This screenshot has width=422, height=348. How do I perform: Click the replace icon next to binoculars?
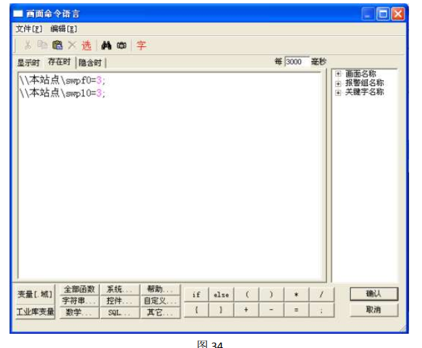(121, 45)
